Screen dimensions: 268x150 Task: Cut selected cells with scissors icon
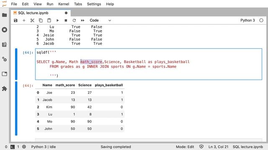coord(32,20)
